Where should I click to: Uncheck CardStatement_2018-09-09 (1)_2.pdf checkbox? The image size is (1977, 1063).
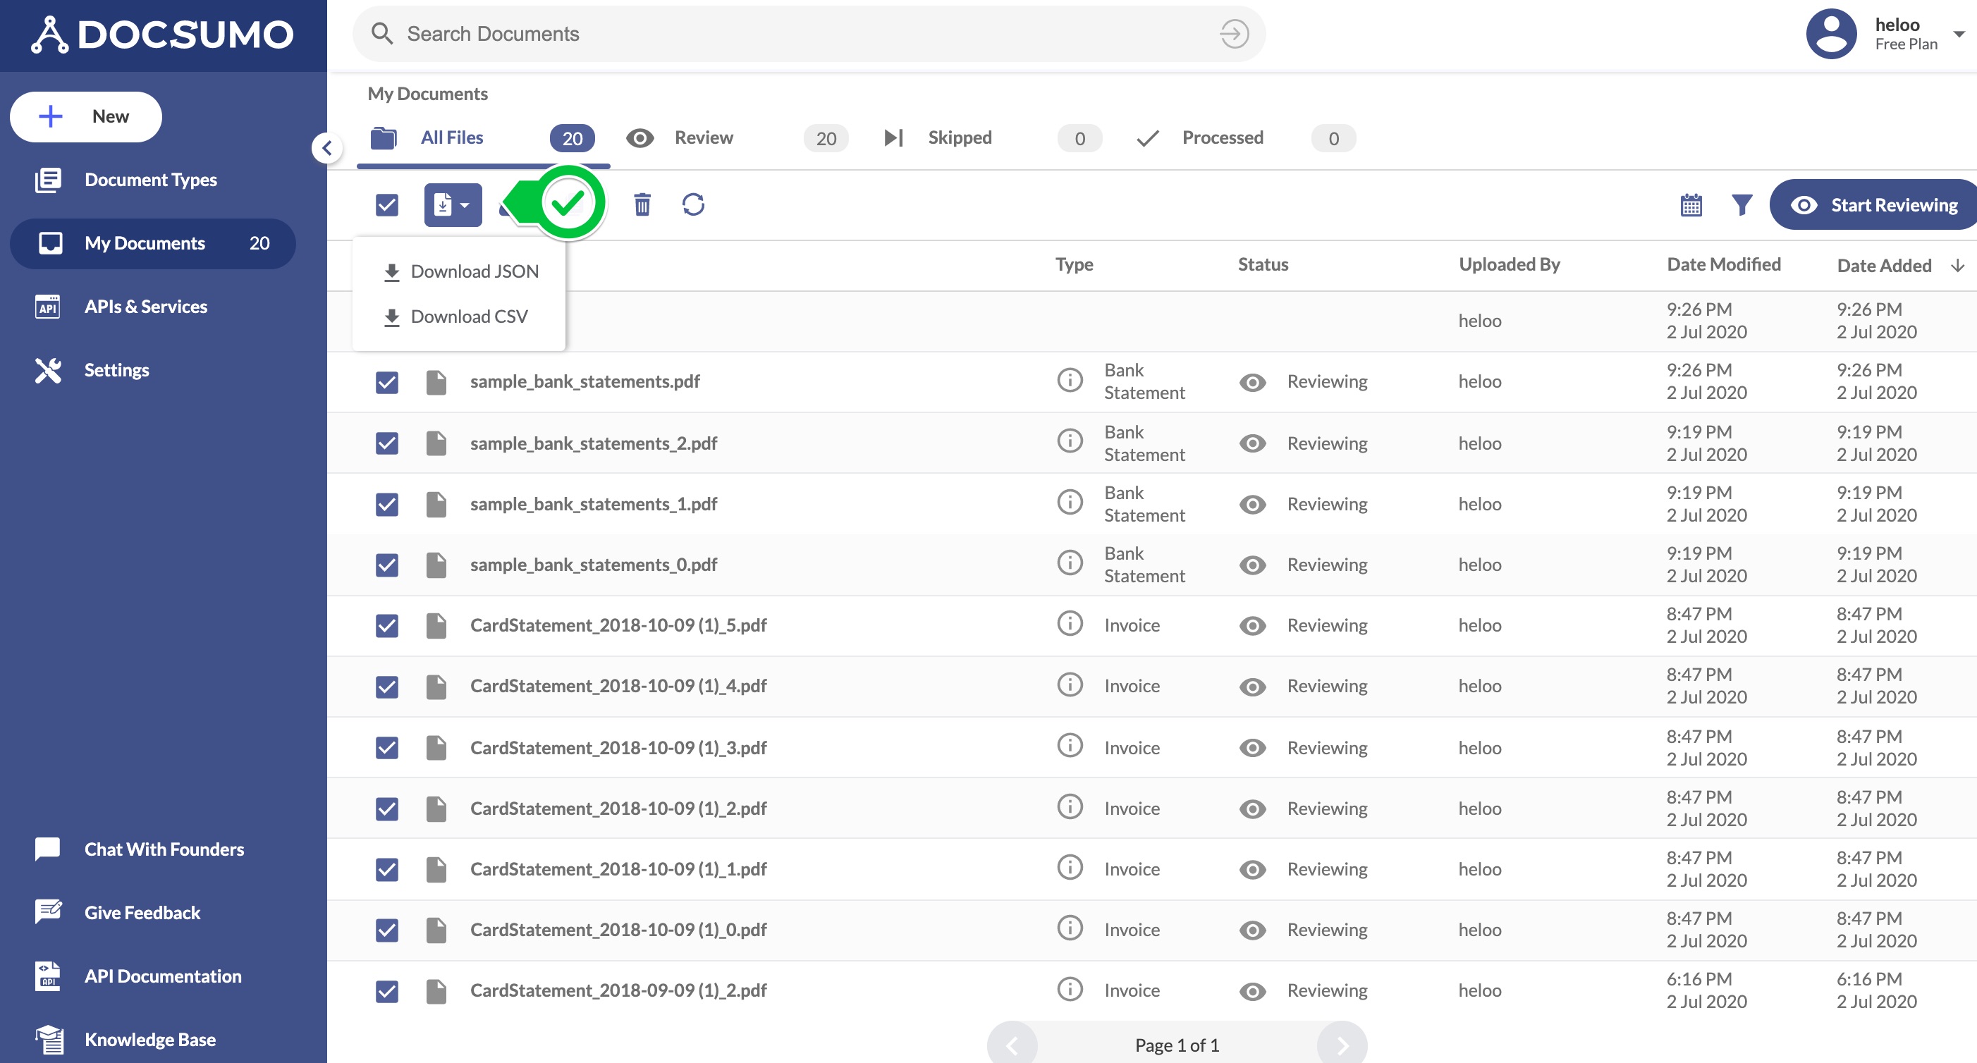coord(387,991)
